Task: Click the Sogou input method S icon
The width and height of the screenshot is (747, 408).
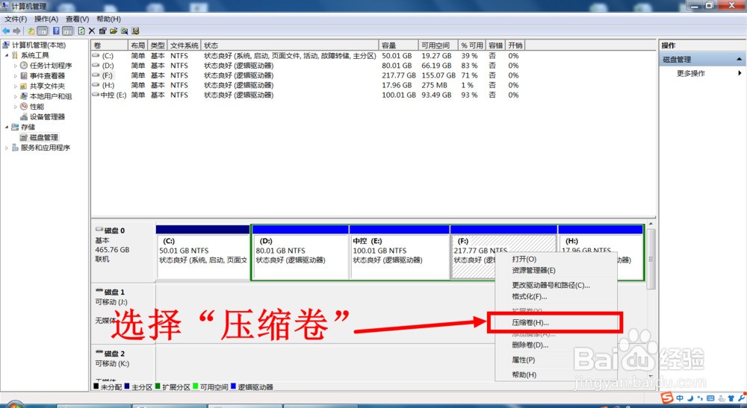Action: (667, 398)
